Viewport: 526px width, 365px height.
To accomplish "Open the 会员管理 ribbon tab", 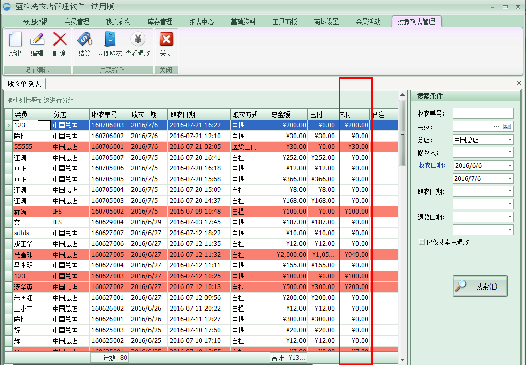I will click(77, 22).
